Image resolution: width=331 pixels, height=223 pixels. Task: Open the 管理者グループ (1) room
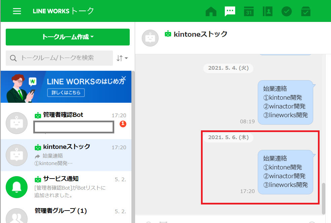66,213
